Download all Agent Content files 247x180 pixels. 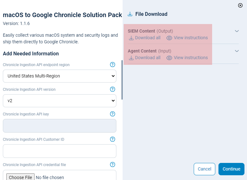(x=145, y=58)
